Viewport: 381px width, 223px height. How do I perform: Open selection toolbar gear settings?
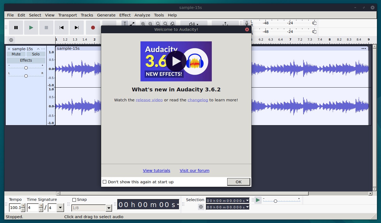point(201,207)
